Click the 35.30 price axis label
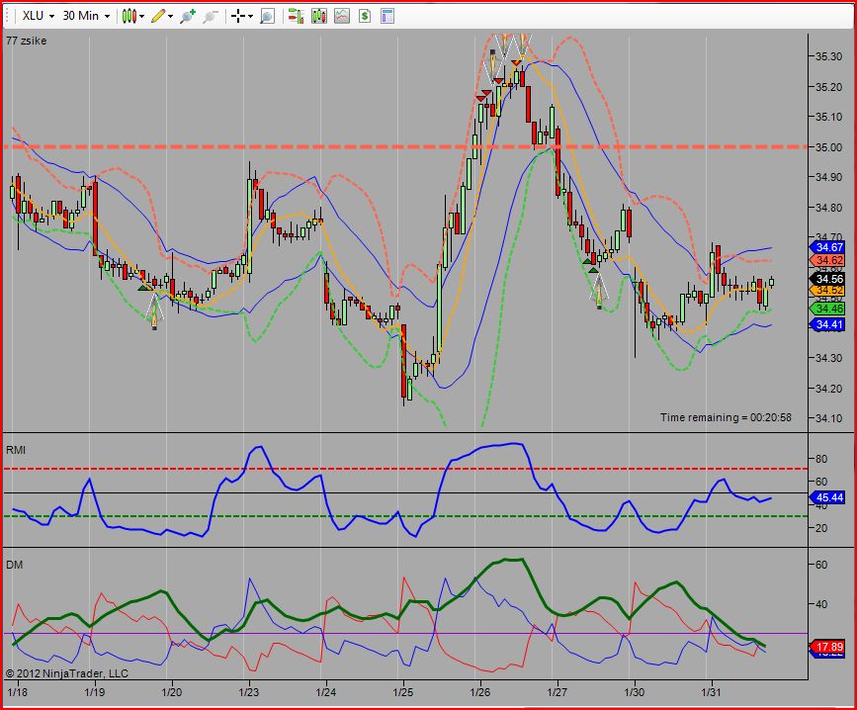The image size is (857, 710). pyautogui.click(x=829, y=56)
